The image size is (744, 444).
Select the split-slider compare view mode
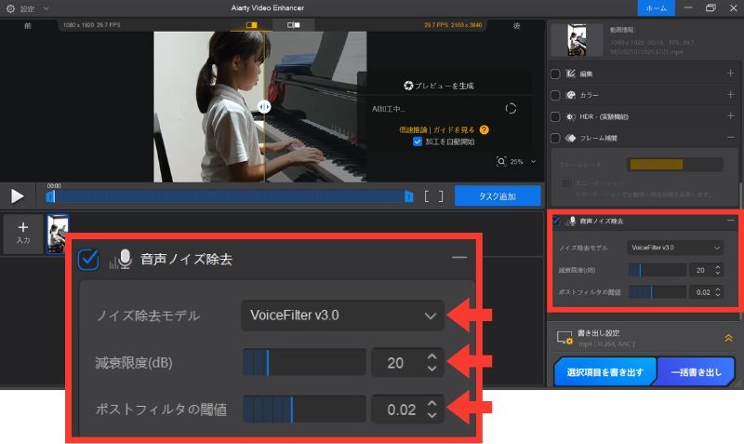[251, 25]
